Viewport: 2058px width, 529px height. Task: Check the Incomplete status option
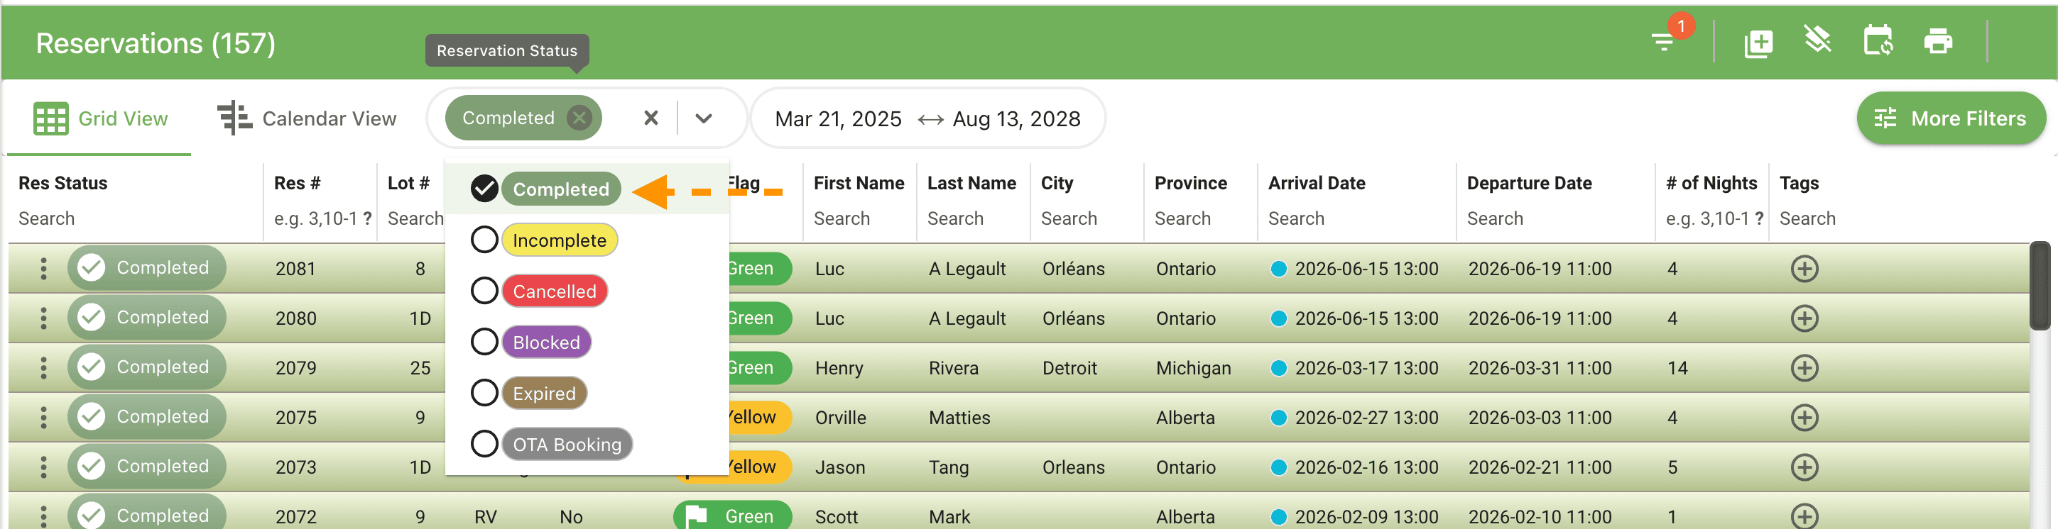pos(484,240)
